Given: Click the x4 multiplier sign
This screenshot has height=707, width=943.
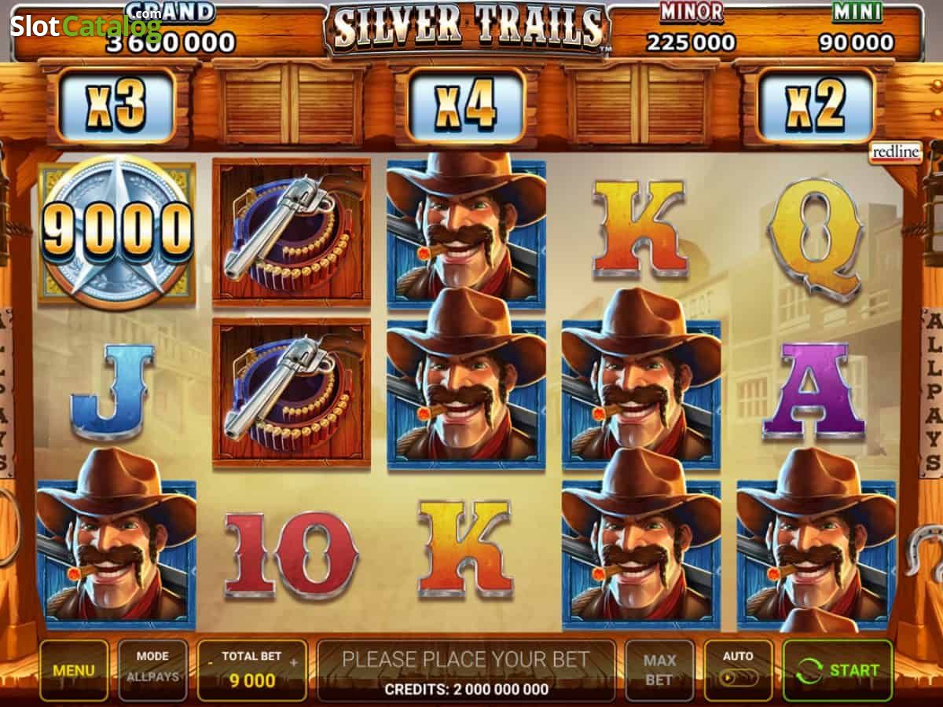Looking at the screenshot, I should [466, 106].
